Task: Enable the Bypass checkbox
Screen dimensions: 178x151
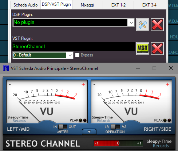Action: coord(77,55)
